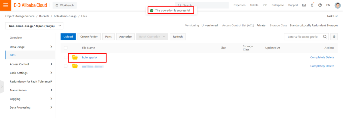Click the Parts button
Image resolution: width=343 pixels, height=118 pixels.
(108, 37)
